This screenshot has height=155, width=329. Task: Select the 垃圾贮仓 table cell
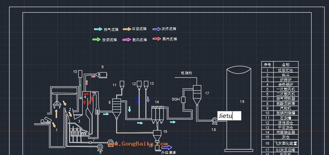pos(286,70)
